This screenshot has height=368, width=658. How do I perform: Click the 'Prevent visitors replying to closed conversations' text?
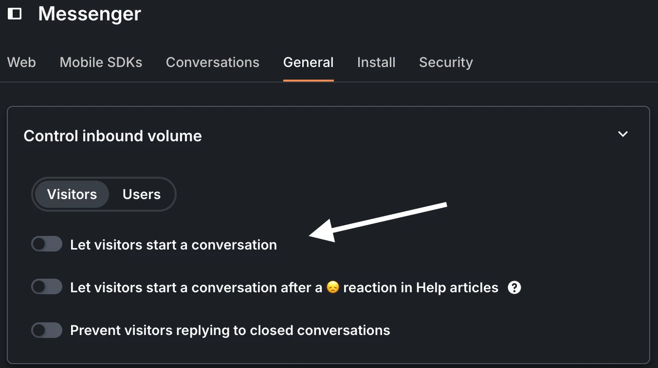click(x=230, y=331)
